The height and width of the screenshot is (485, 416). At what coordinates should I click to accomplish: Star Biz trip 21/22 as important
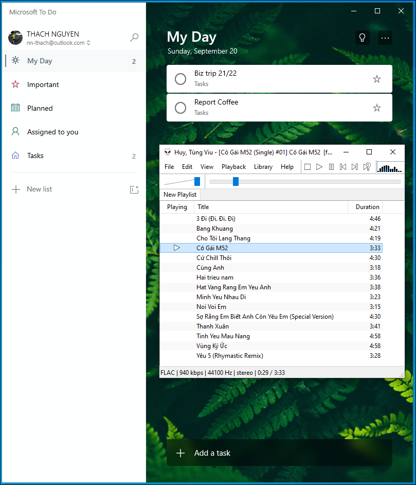[376, 79]
